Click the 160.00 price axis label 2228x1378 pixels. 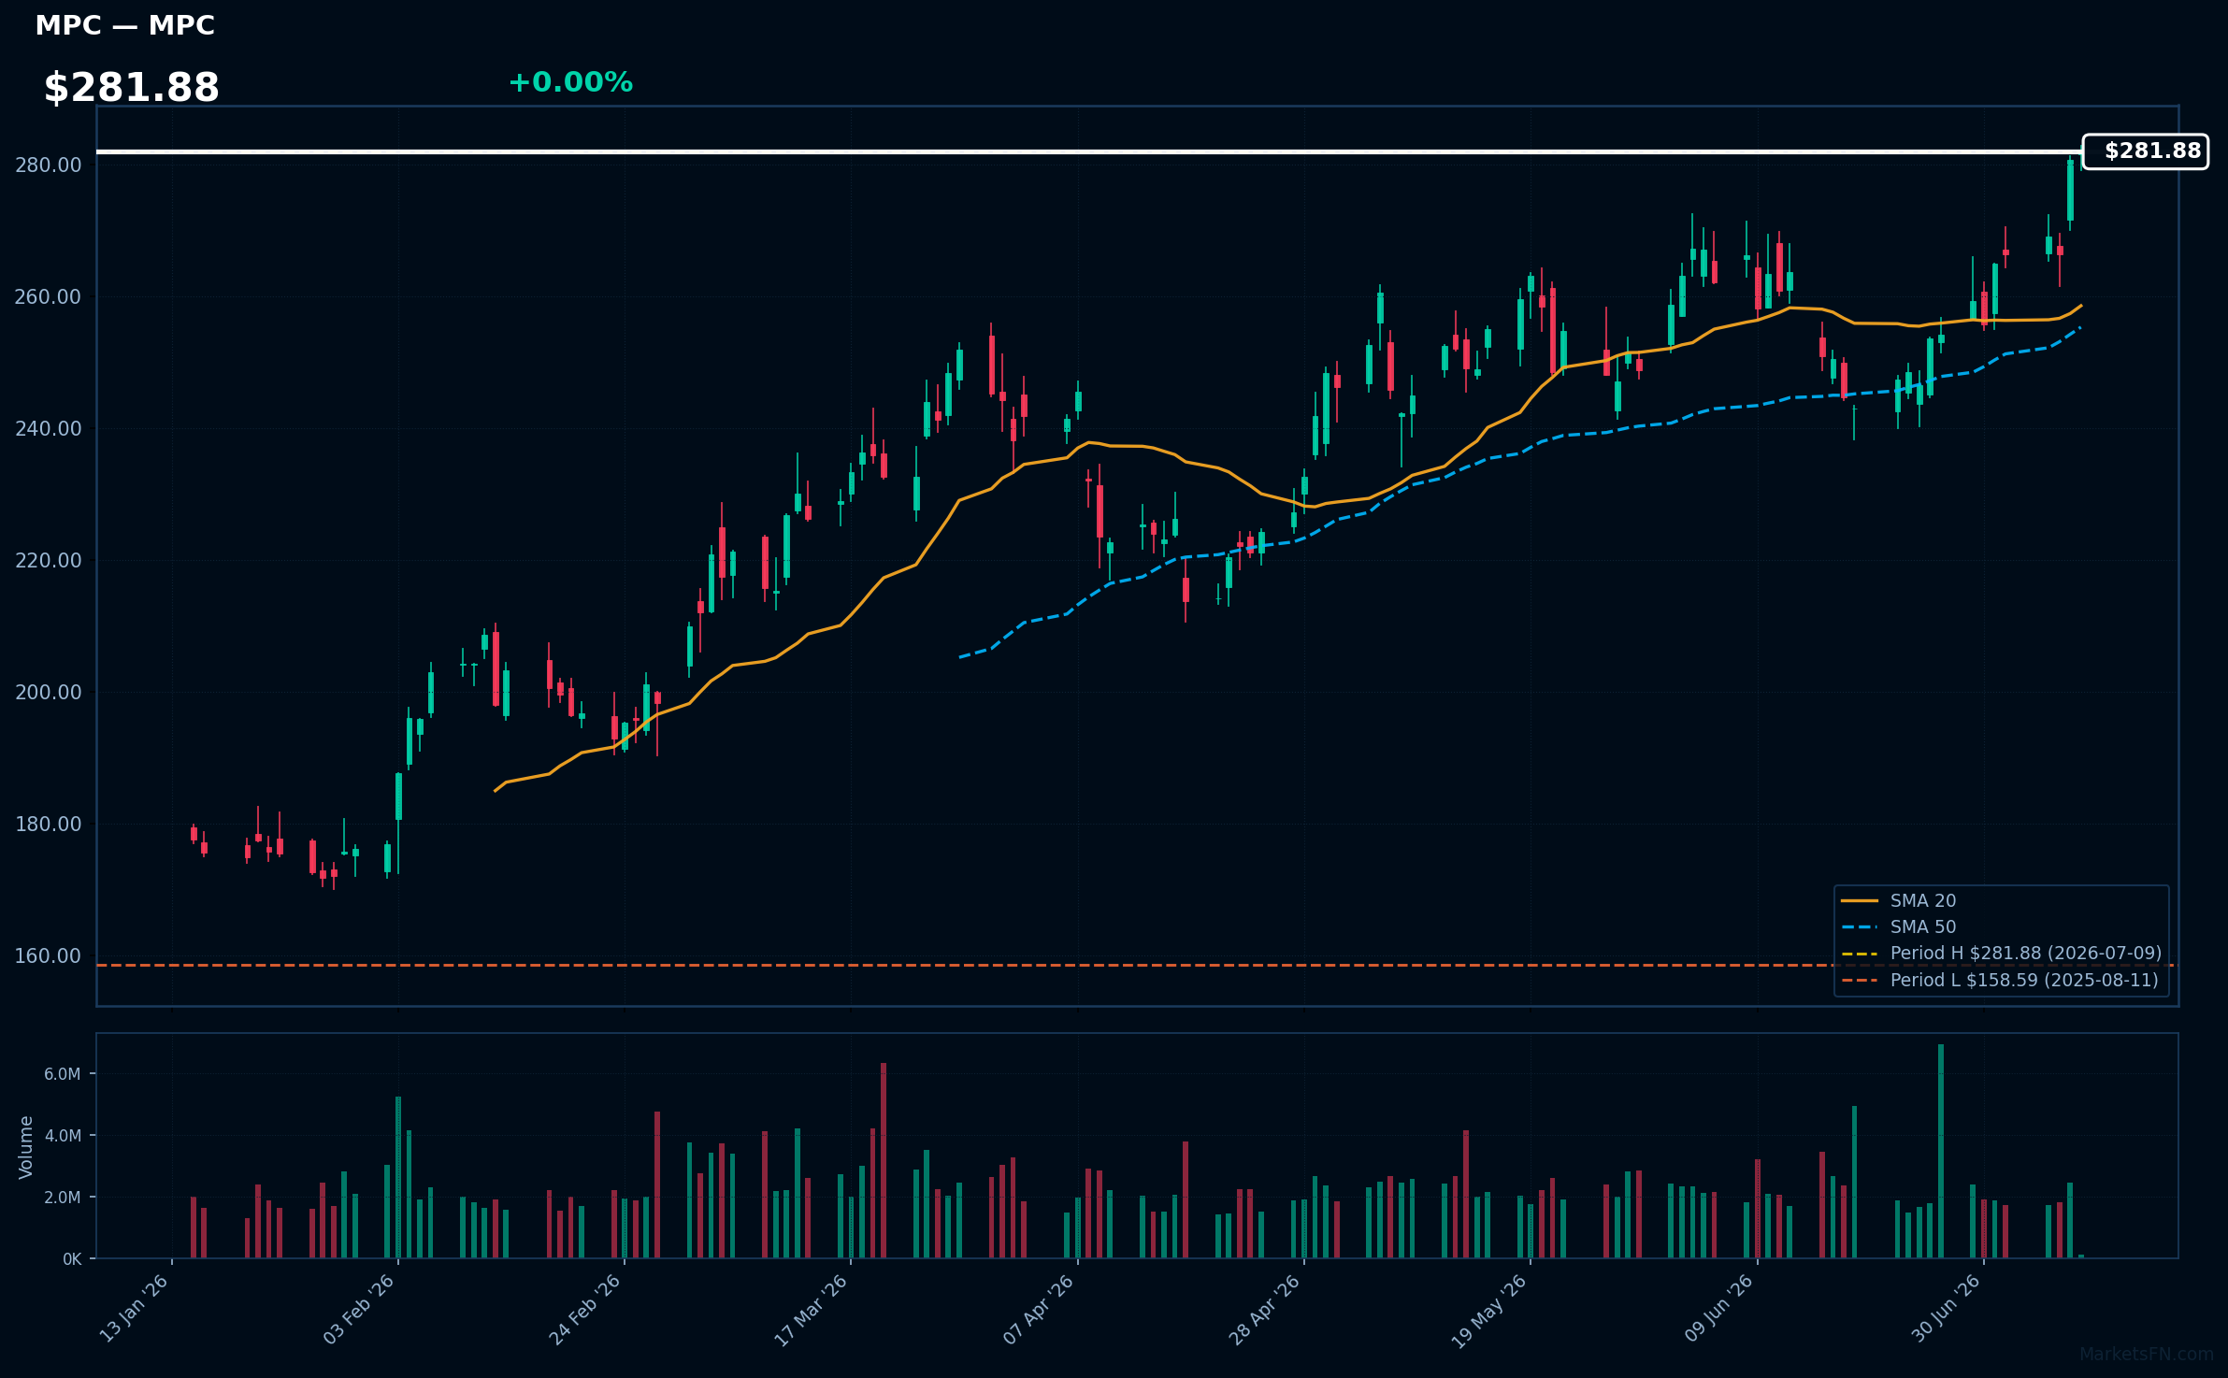(x=49, y=956)
